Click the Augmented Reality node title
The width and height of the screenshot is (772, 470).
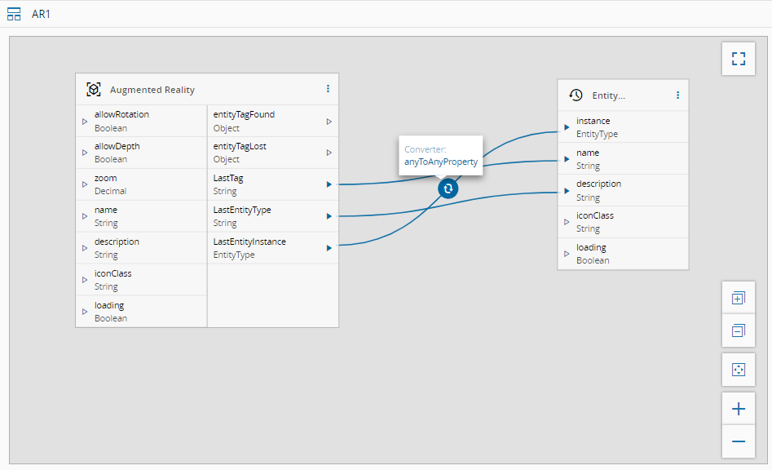tap(152, 90)
